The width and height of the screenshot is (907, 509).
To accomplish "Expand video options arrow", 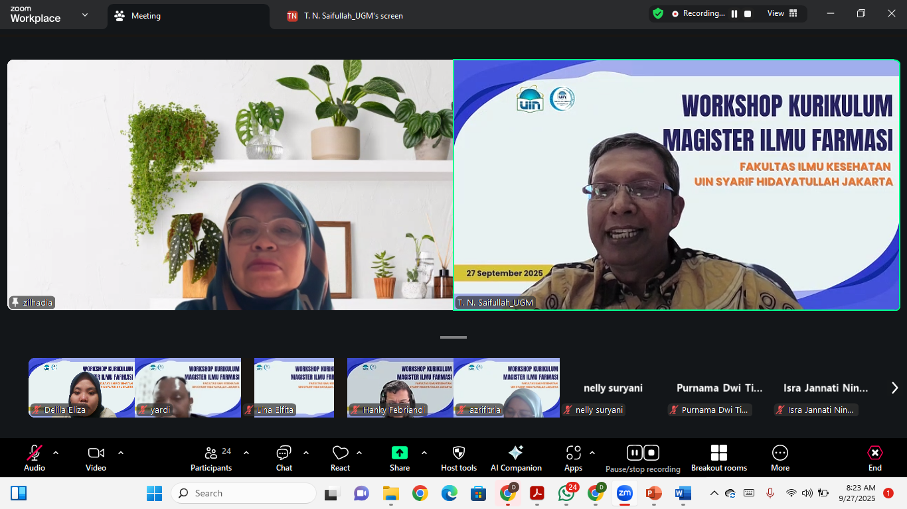I will 121,453.
